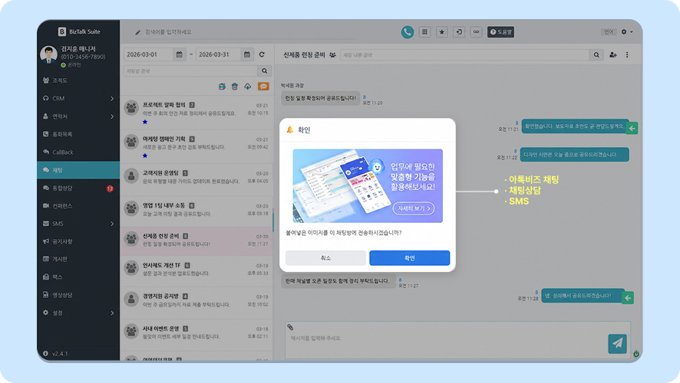The image size is (680, 383).
Task: Select the 신제품 런칭 준비 chat room in list
Action: [x=196, y=241]
